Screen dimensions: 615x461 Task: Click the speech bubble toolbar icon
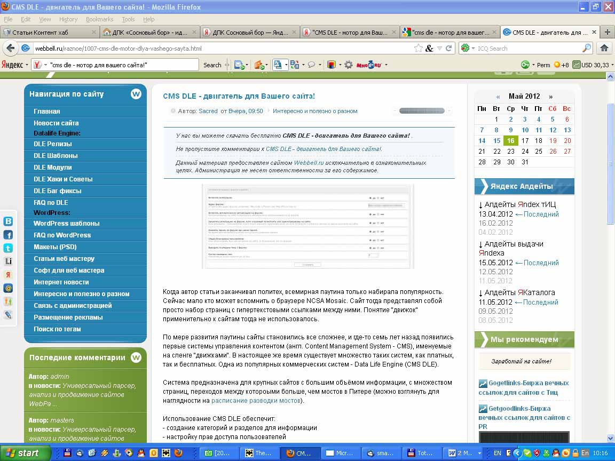point(311,65)
